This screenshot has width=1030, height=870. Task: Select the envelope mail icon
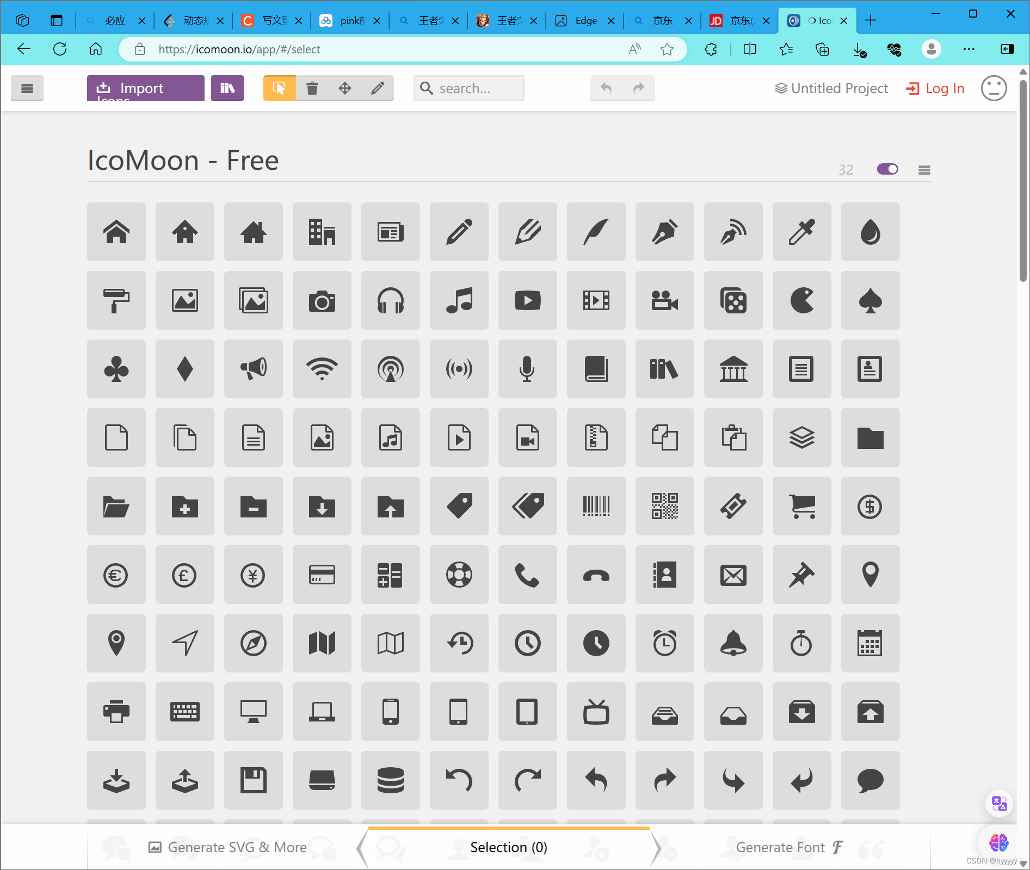pos(733,575)
